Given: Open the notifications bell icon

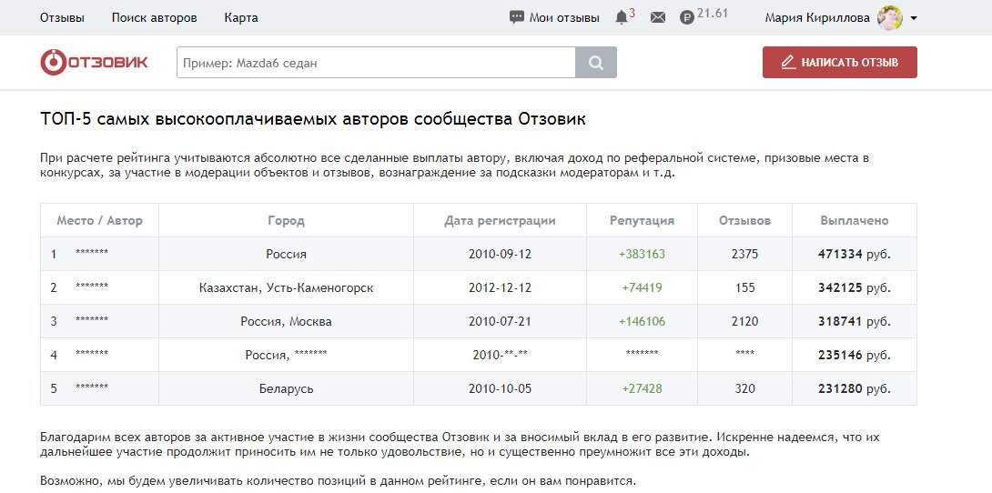Looking at the screenshot, I should pos(622,17).
